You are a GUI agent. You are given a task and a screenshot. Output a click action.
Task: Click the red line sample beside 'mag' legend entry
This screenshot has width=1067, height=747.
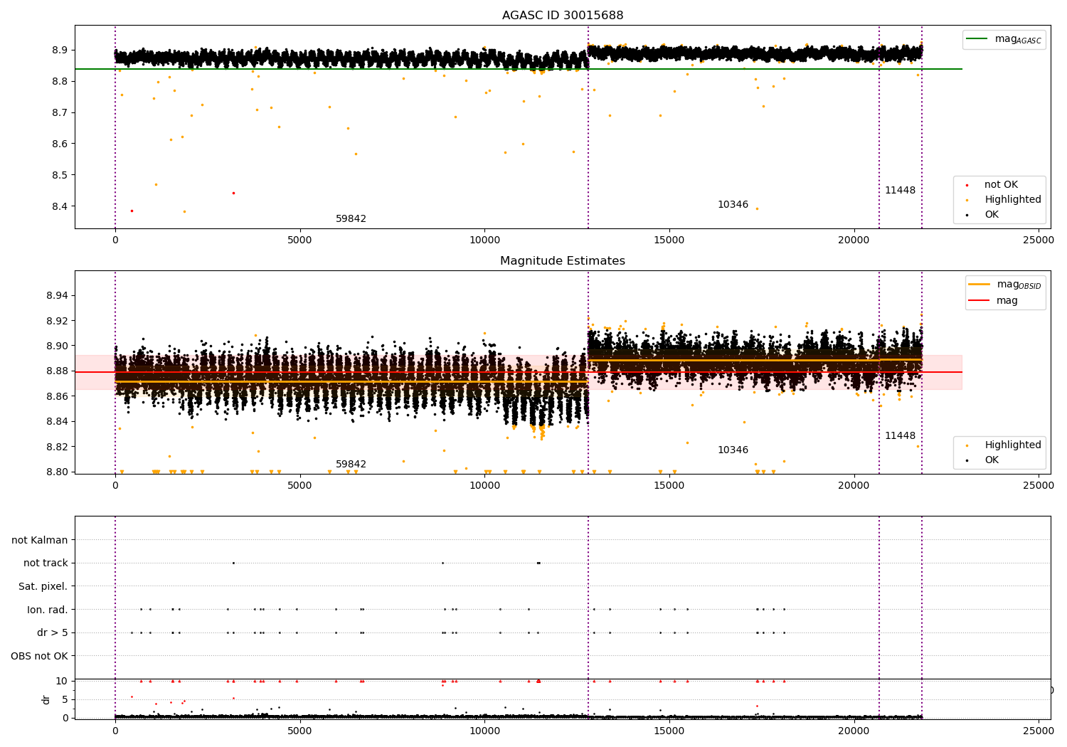pyautogui.click(x=980, y=301)
